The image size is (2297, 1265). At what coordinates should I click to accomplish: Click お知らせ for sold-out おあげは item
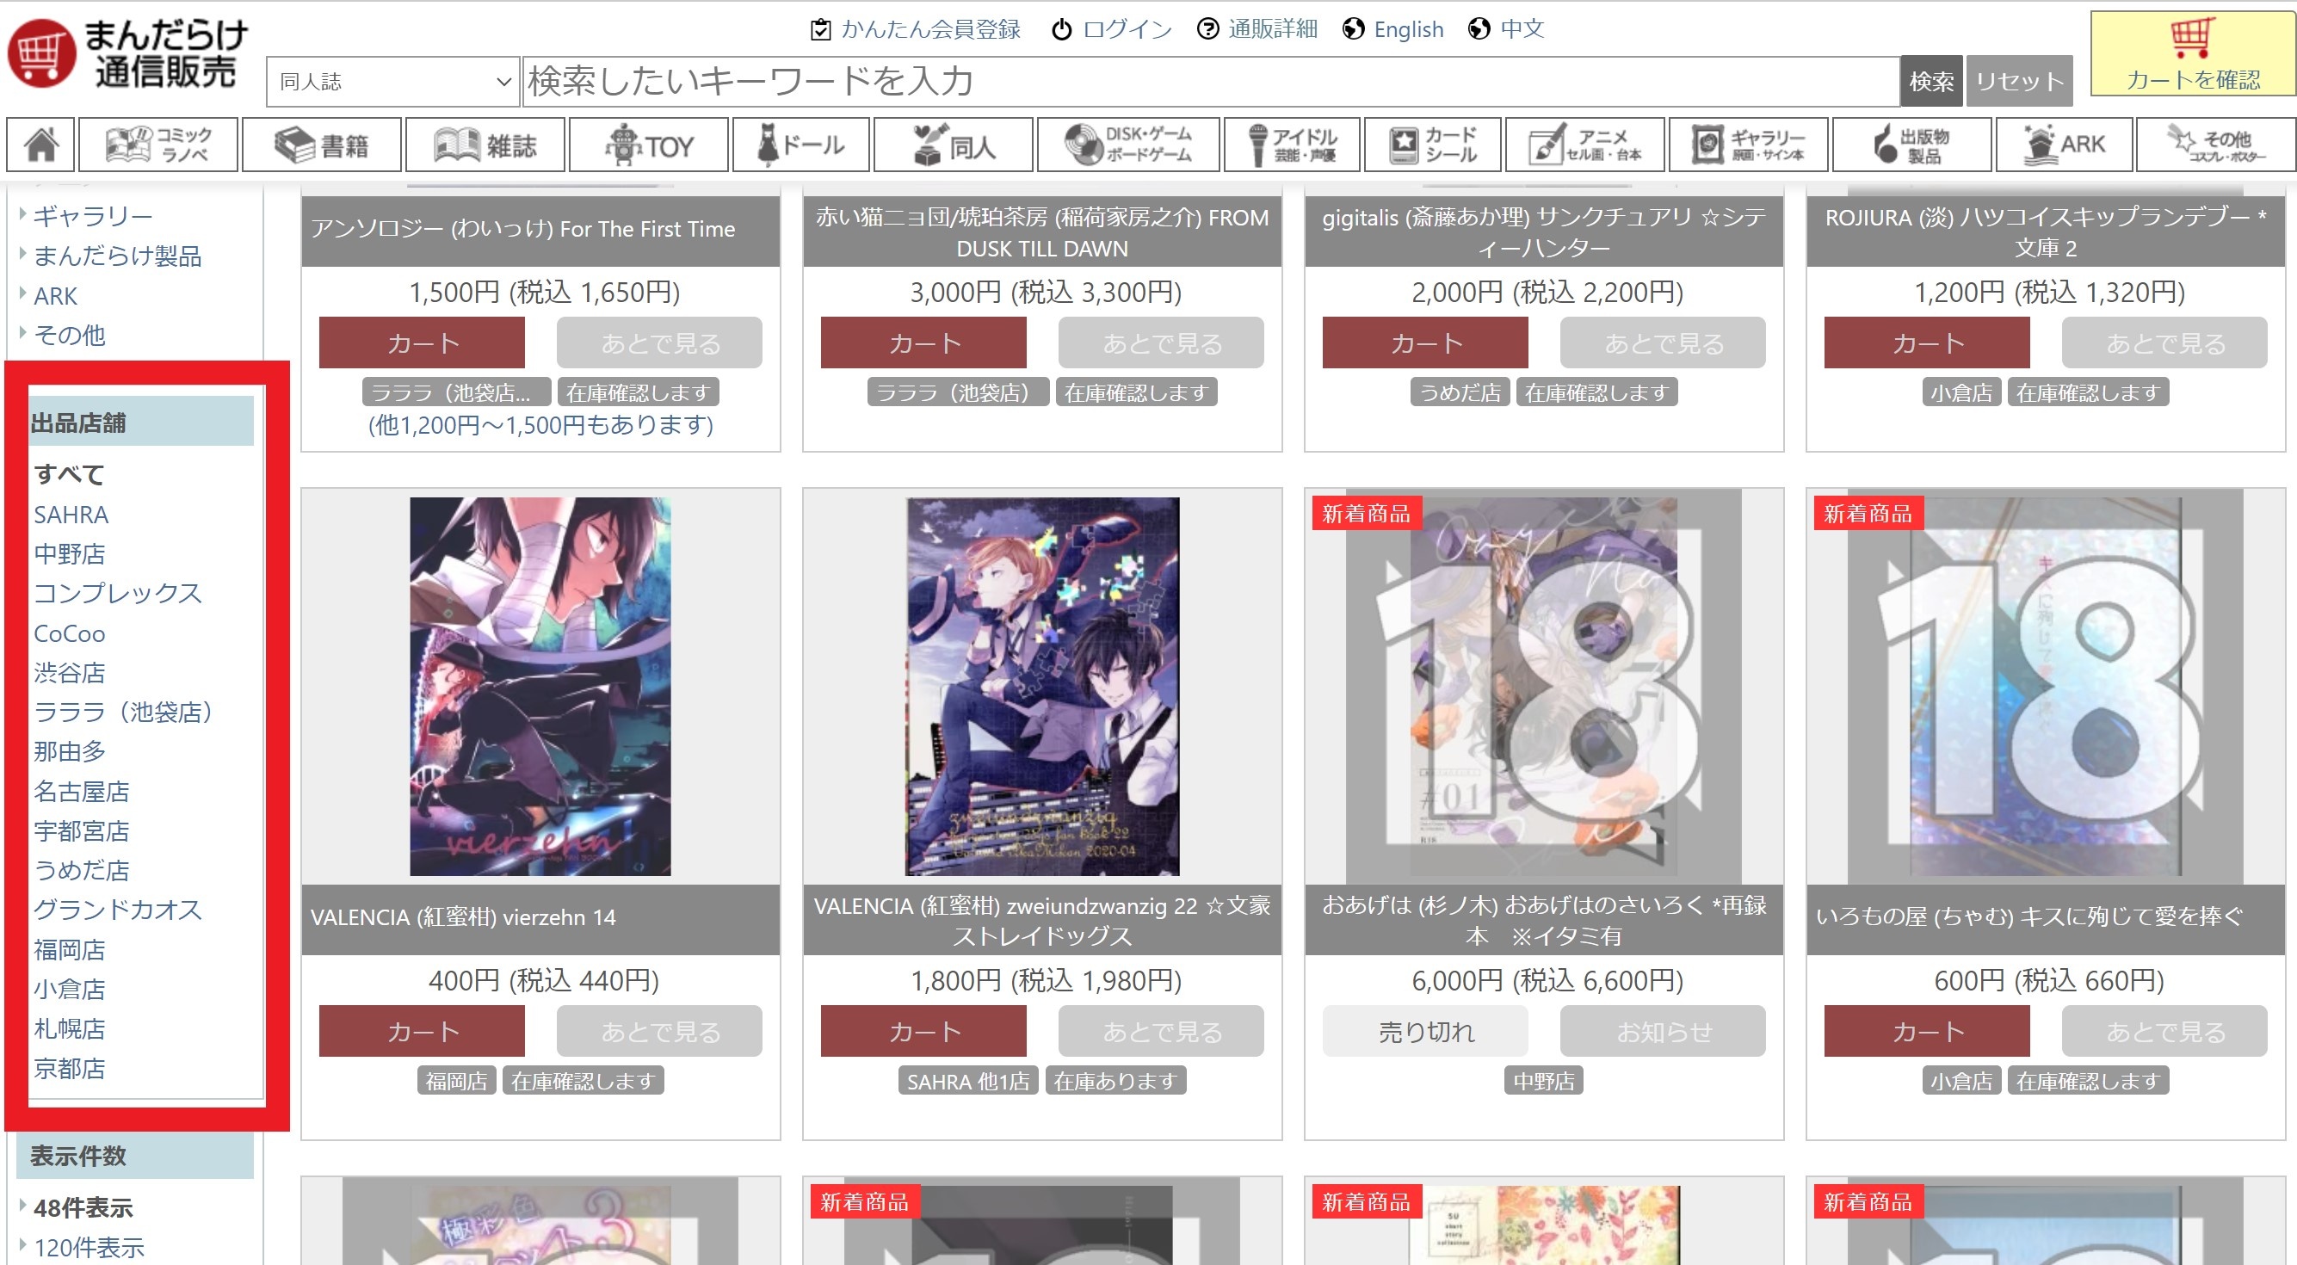[x=1663, y=1031]
